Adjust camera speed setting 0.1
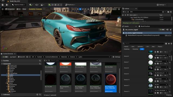The width and height of the screenshot is (173, 97). pos(114,9)
